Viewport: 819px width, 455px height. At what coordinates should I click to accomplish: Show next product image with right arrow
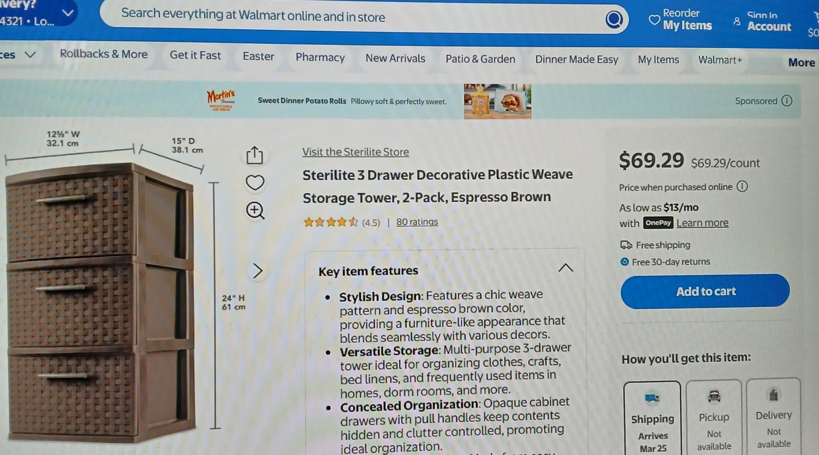click(257, 271)
